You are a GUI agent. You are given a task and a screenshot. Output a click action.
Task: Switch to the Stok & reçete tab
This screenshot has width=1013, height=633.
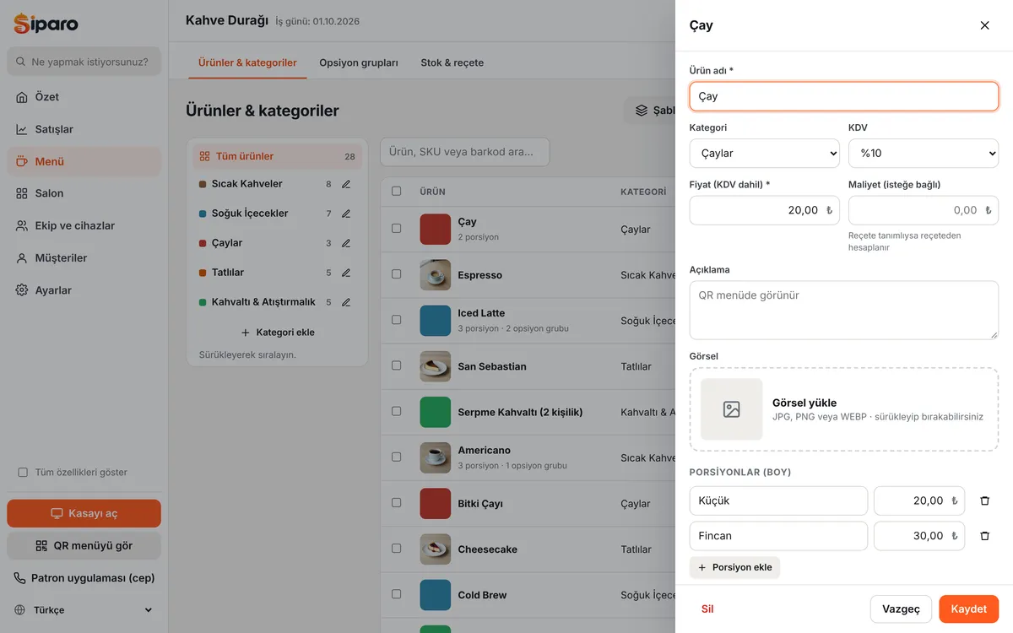452,62
